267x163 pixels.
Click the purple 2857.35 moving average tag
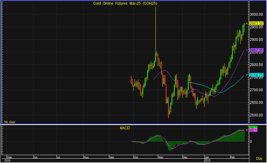click(256, 50)
